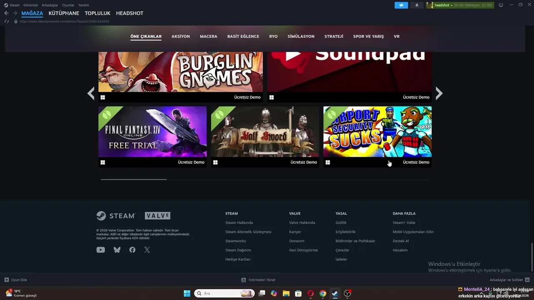The width and height of the screenshot is (534, 300).
Task: Open Steam's Bluesky page icon
Action: coord(117,250)
